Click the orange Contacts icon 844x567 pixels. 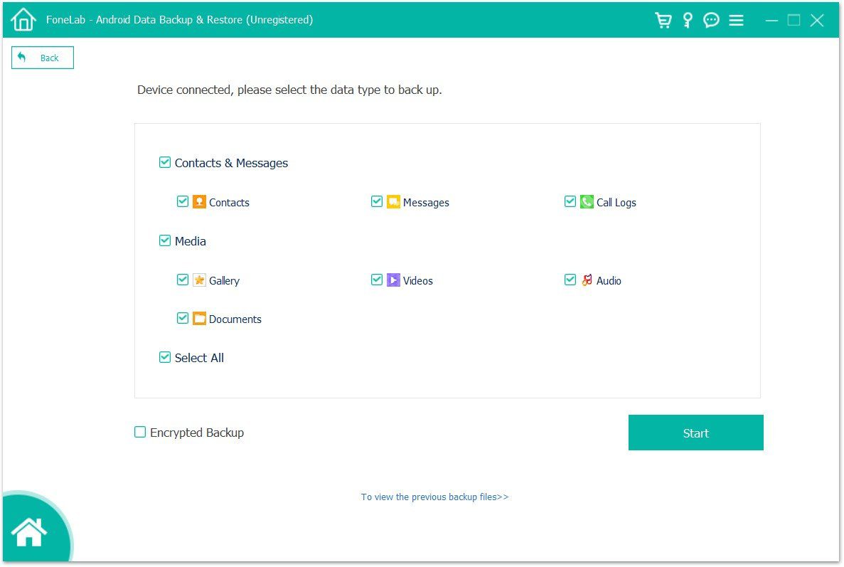(199, 202)
